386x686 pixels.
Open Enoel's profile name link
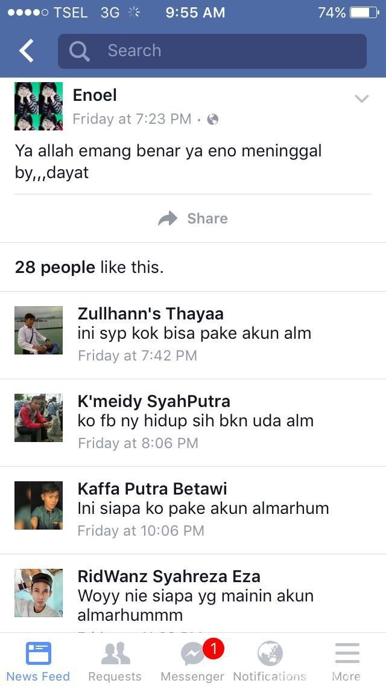(95, 95)
